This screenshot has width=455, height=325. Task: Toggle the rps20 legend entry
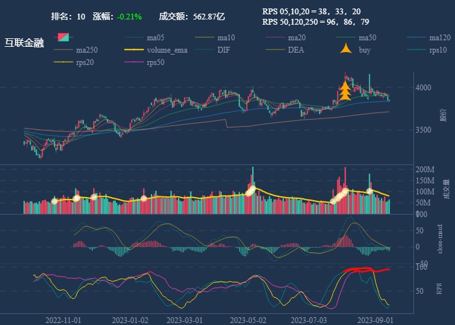point(84,62)
